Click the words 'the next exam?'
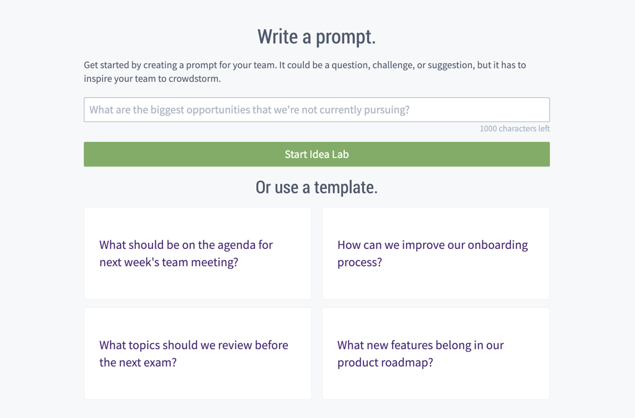Viewport: 635px width, 418px height. (138, 362)
